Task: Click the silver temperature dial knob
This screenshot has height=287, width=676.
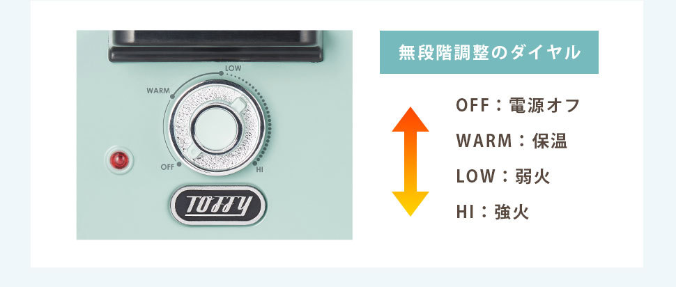Action: click(x=217, y=127)
